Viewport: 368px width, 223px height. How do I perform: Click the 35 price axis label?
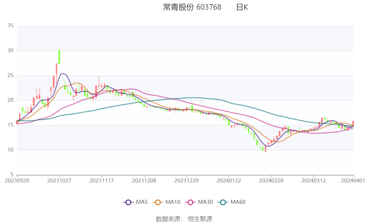point(10,26)
